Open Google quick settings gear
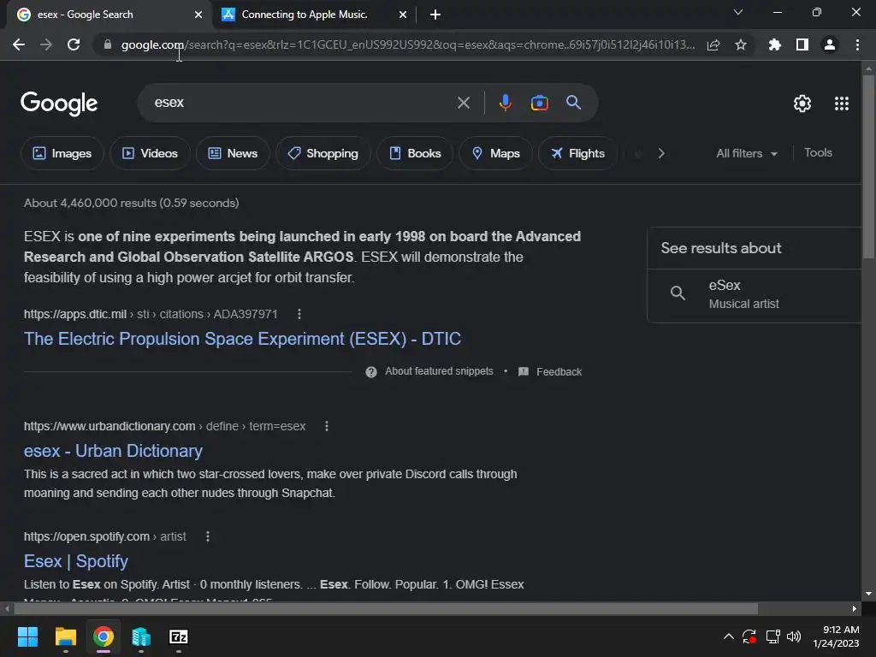 click(802, 104)
